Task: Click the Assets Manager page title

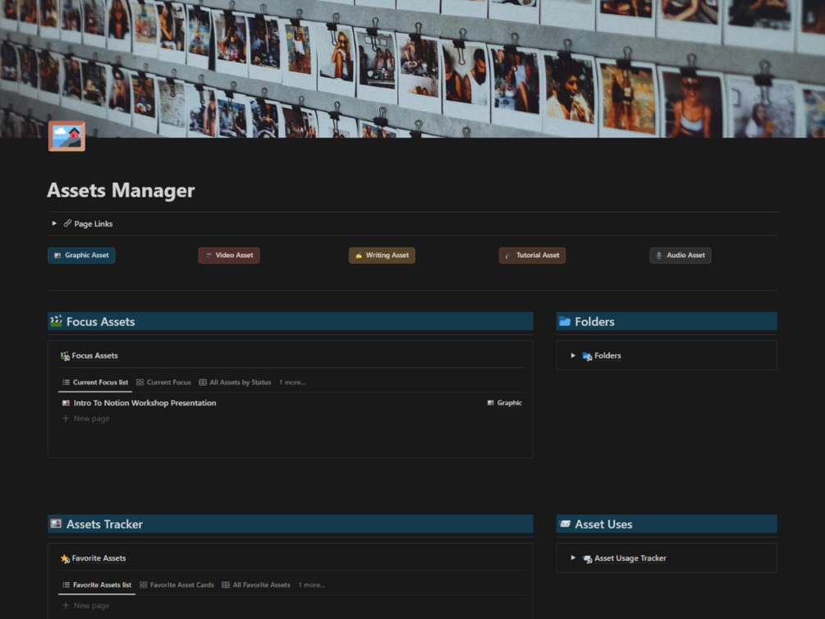Action: point(121,190)
